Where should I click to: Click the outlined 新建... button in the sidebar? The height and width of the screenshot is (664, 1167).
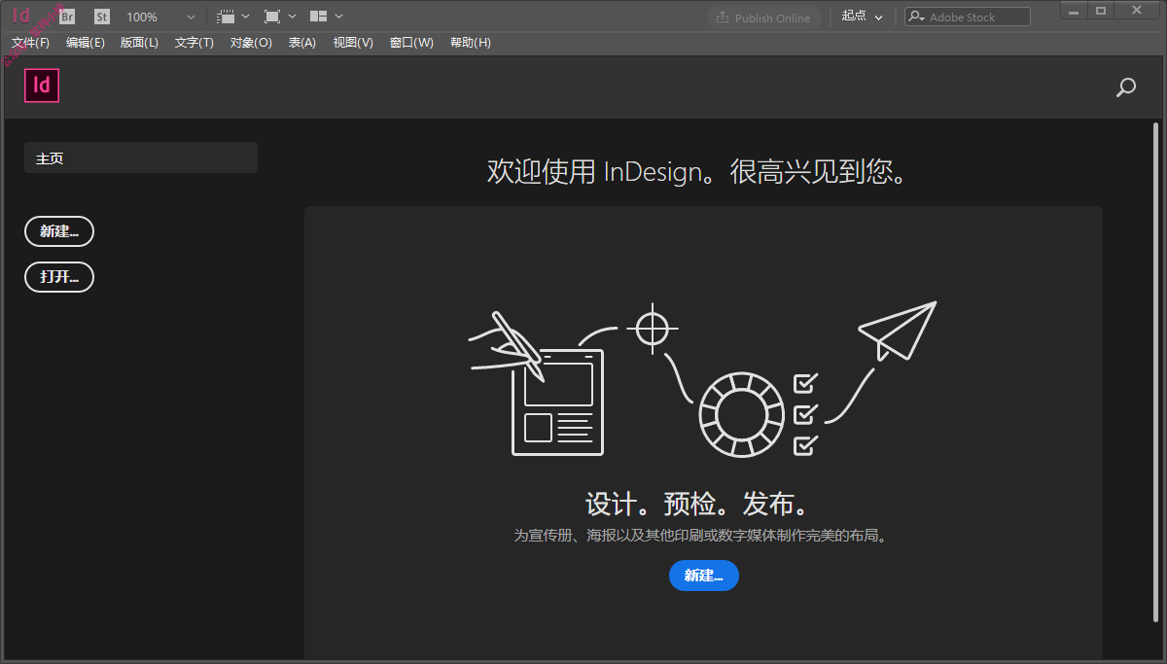[x=59, y=231]
